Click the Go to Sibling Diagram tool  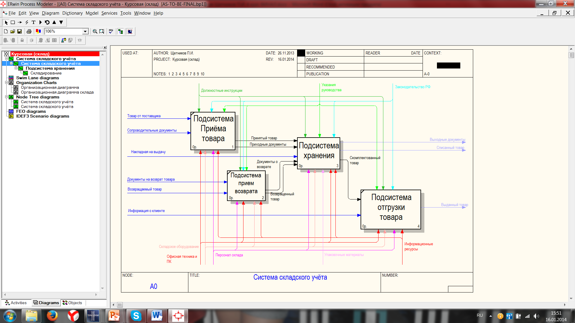click(47, 22)
